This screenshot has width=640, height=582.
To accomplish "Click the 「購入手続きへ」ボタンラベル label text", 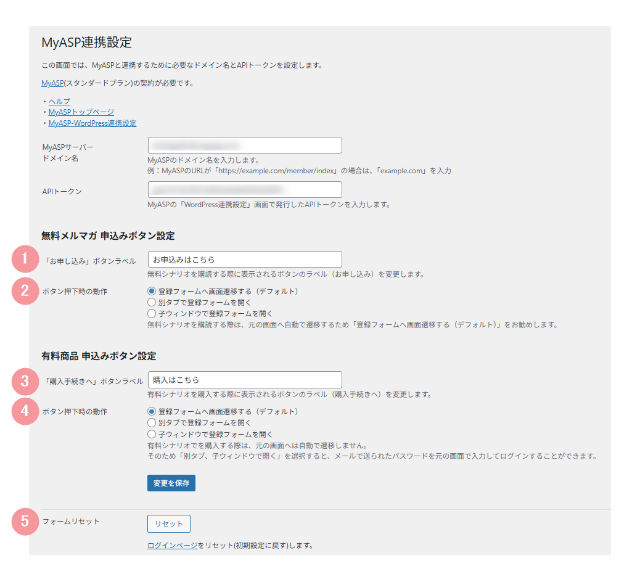I will 93,382.
